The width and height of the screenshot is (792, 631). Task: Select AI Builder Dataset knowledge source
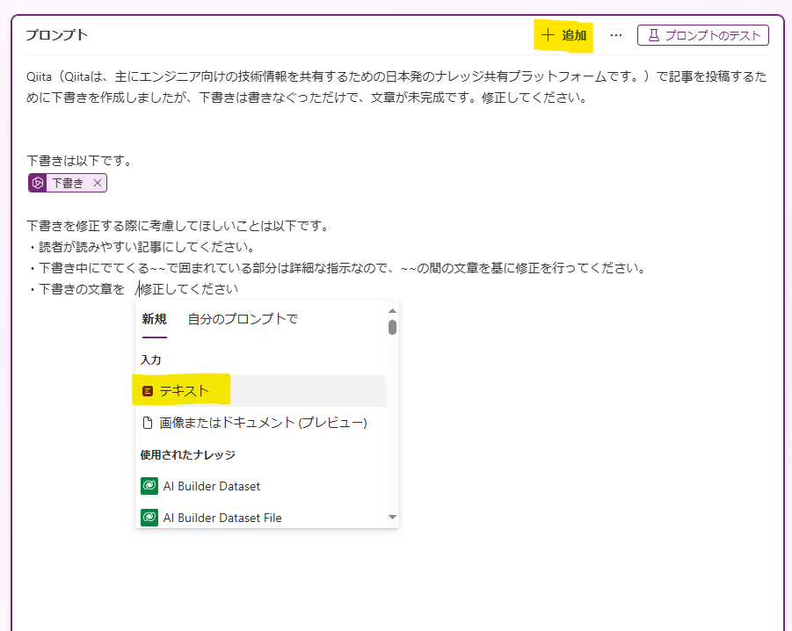pos(261,486)
